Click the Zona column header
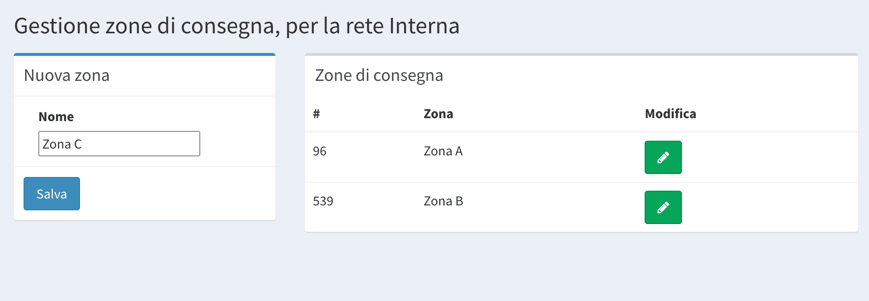Viewport: 869px width, 301px height. 438,114
